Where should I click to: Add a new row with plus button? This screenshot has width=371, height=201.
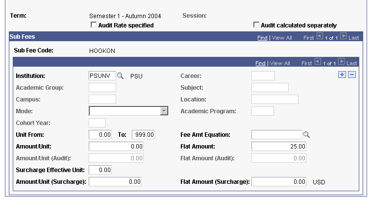[342, 75]
